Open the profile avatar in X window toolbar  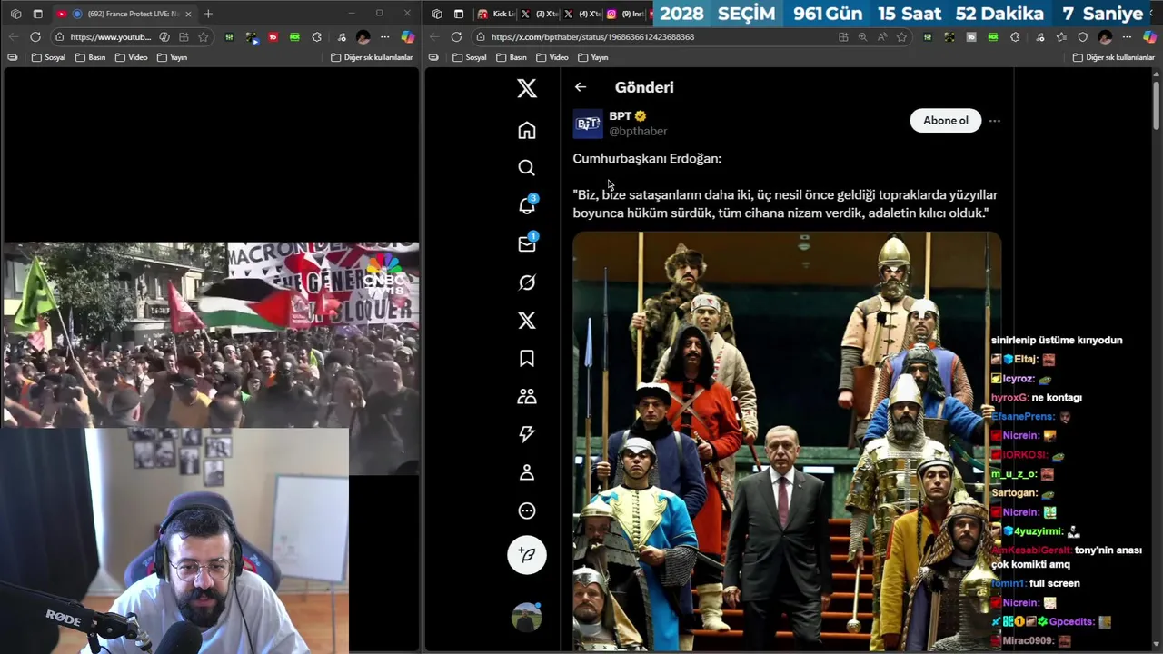tap(1105, 37)
